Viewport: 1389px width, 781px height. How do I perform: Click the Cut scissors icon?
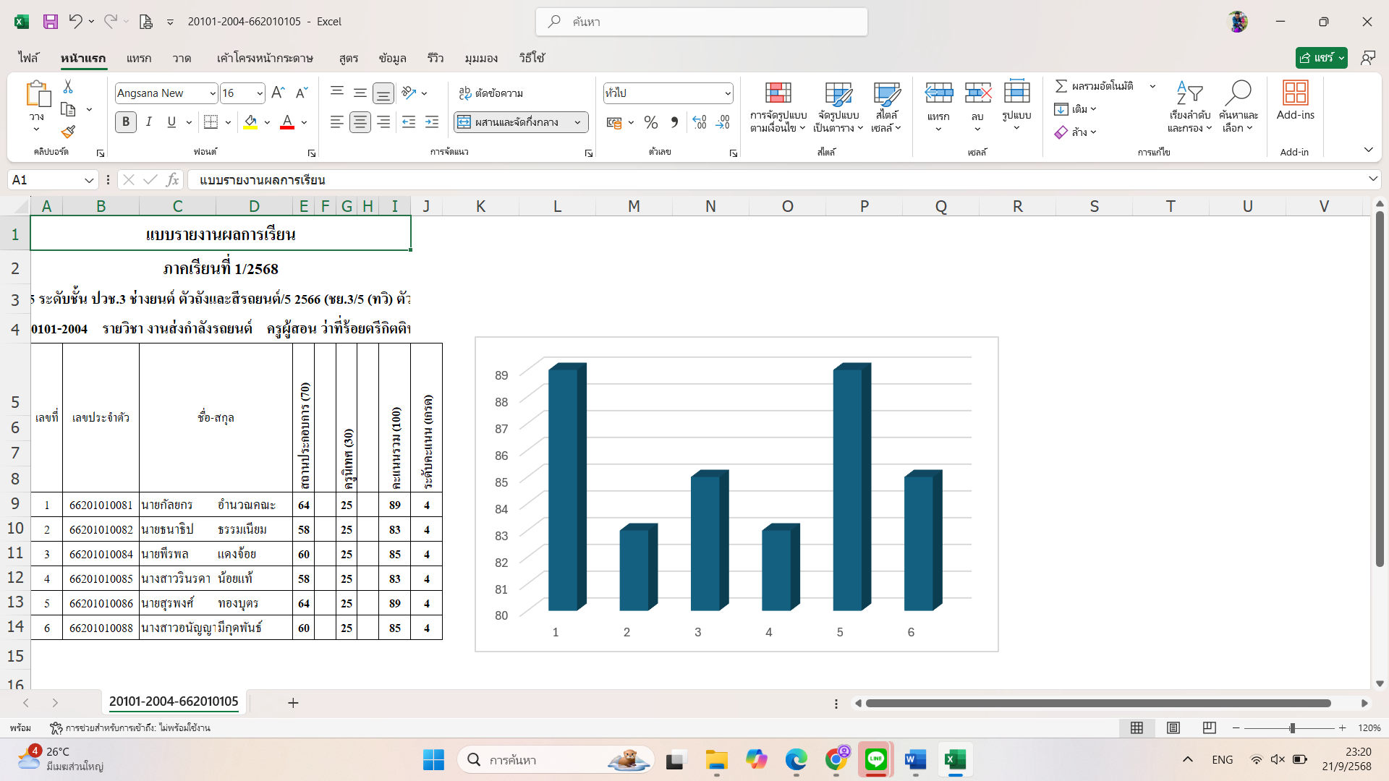click(68, 87)
